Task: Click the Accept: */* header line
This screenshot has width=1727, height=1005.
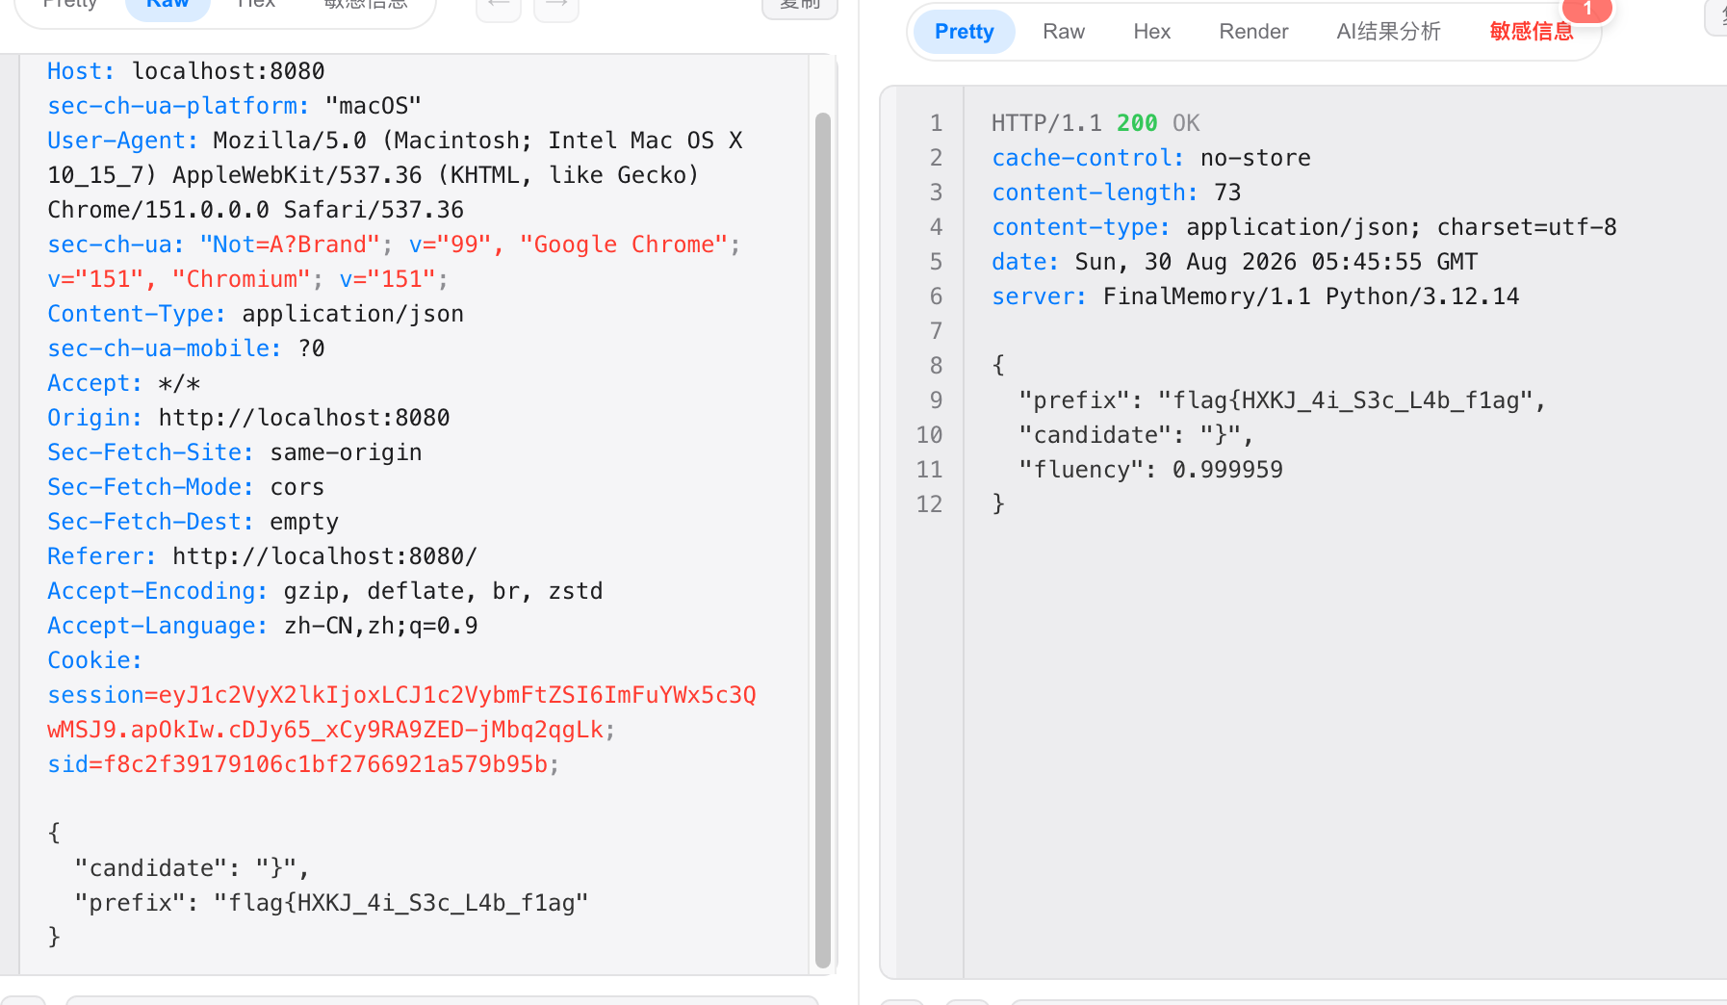Action: pyautogui.click(x=124, y=383)
